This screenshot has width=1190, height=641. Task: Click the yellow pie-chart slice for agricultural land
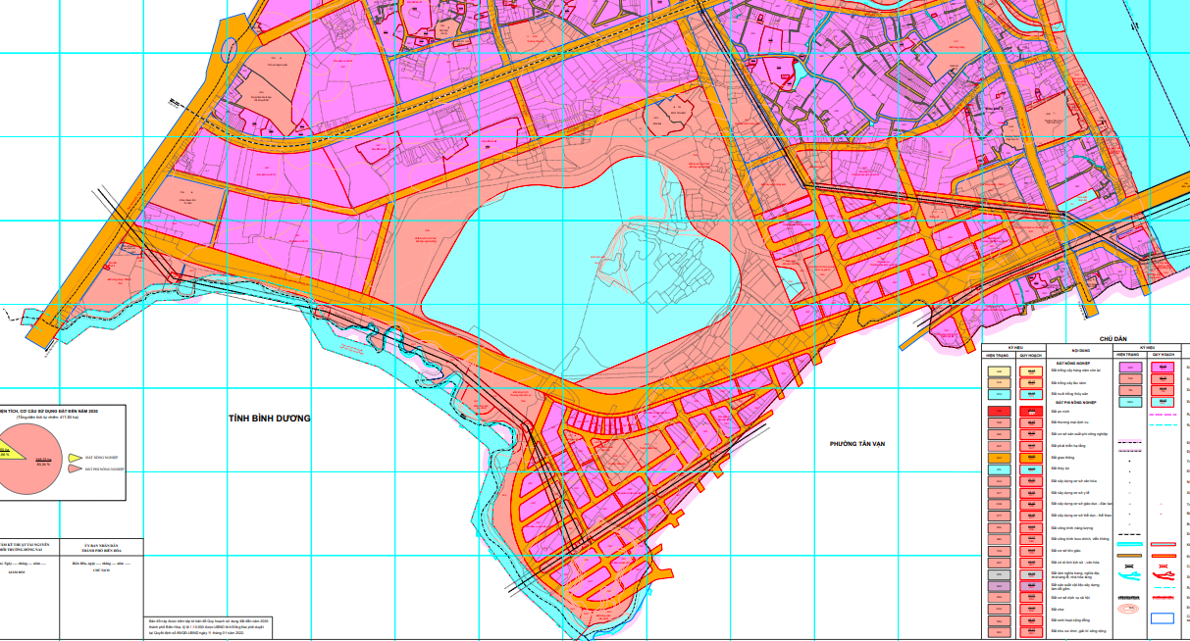pos(10,453)
